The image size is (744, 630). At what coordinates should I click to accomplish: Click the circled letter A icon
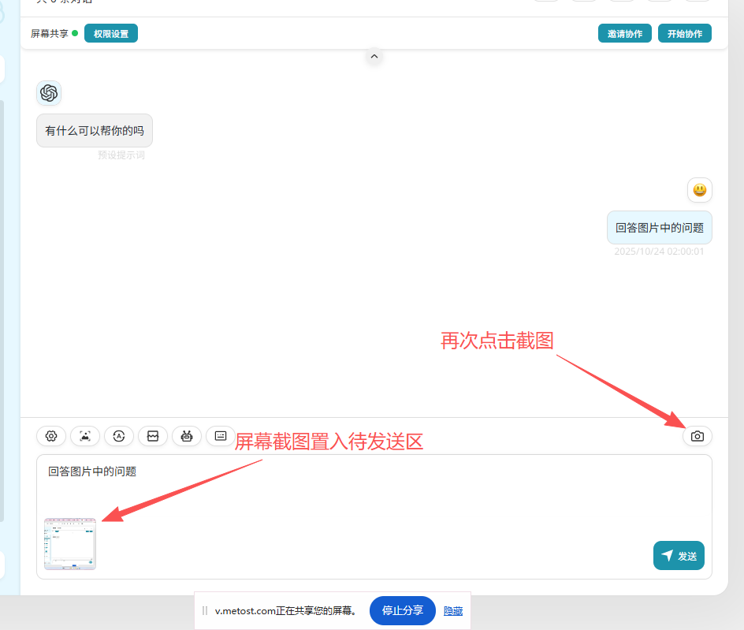(x=119, y=436)
